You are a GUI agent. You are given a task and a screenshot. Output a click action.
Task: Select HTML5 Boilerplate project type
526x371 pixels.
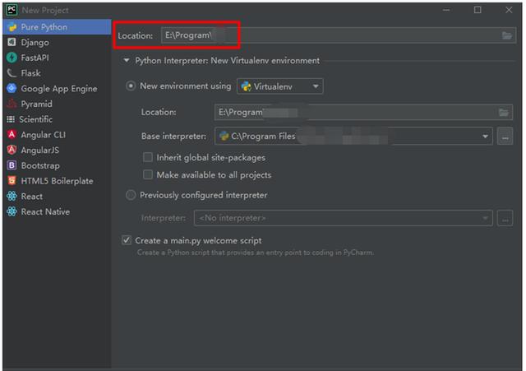click(57, 181)
